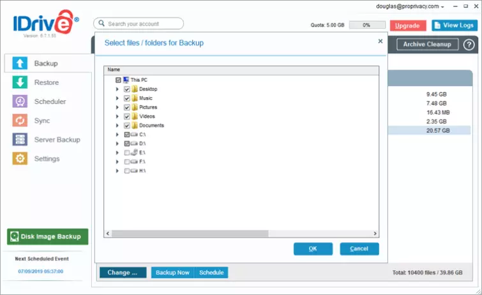This screenshot has height=295, width=482.
Task: Expand the D:\ drive tree node
Action: click(117, 143)
